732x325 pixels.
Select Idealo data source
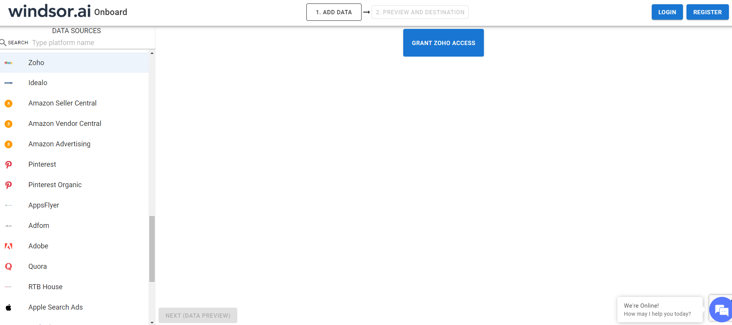(74, 83)
